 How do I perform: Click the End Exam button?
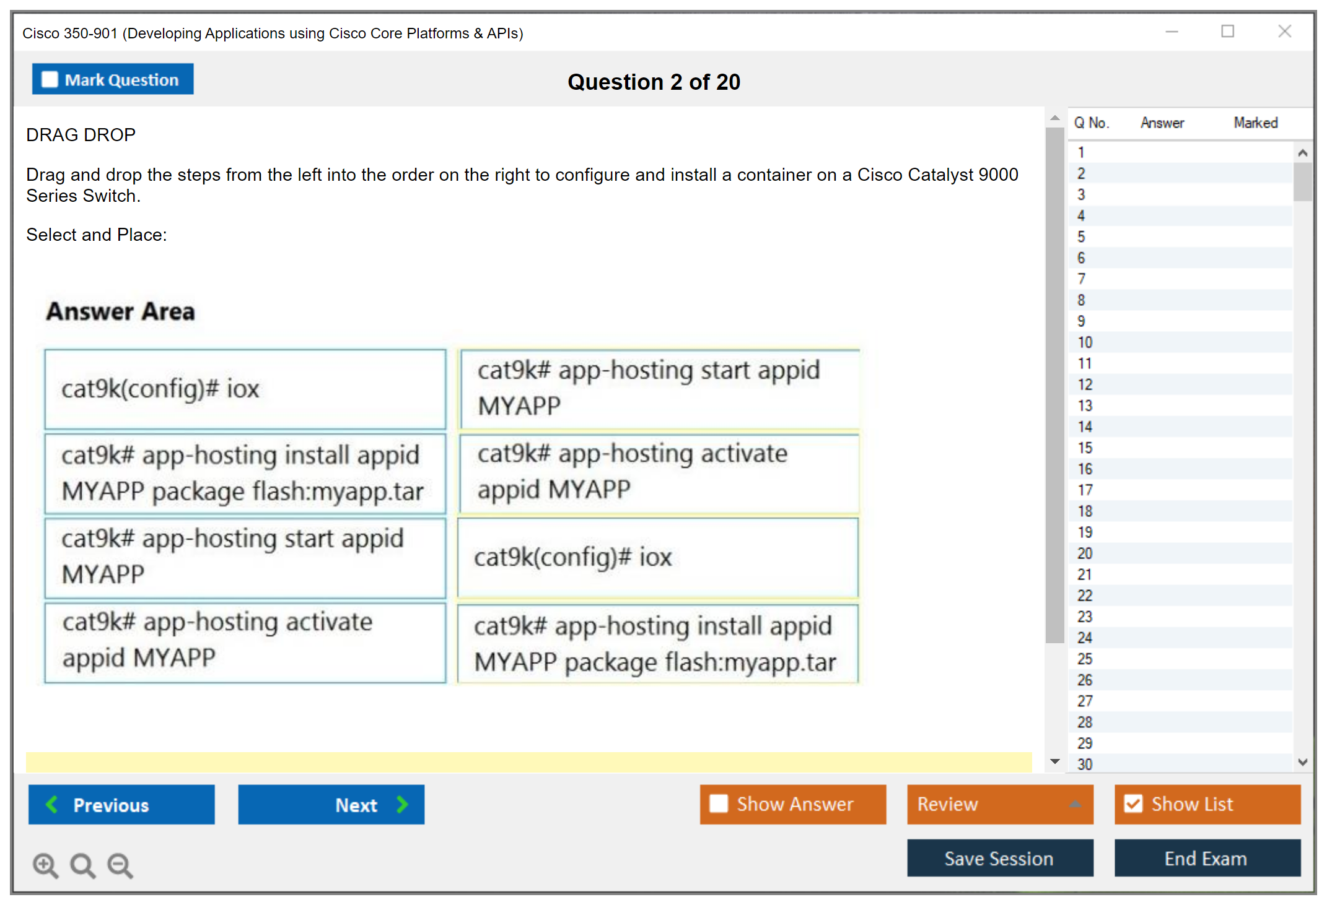[x=1206, y=858]
